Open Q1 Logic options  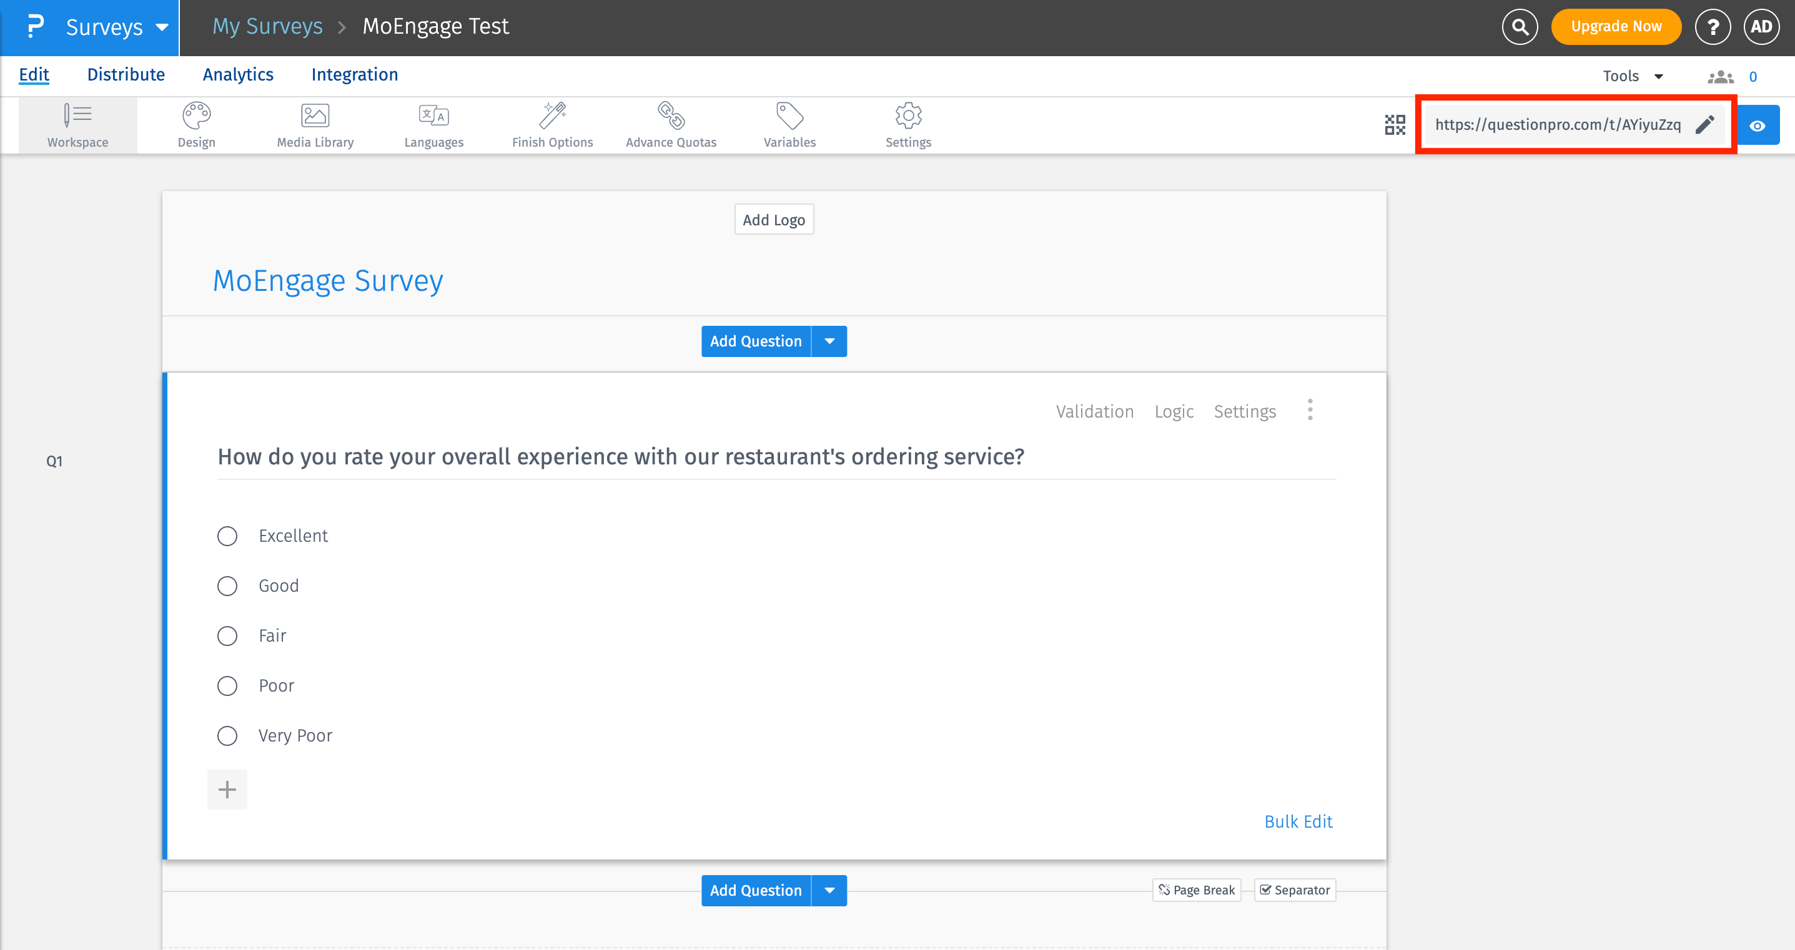tap(1174, 411)
